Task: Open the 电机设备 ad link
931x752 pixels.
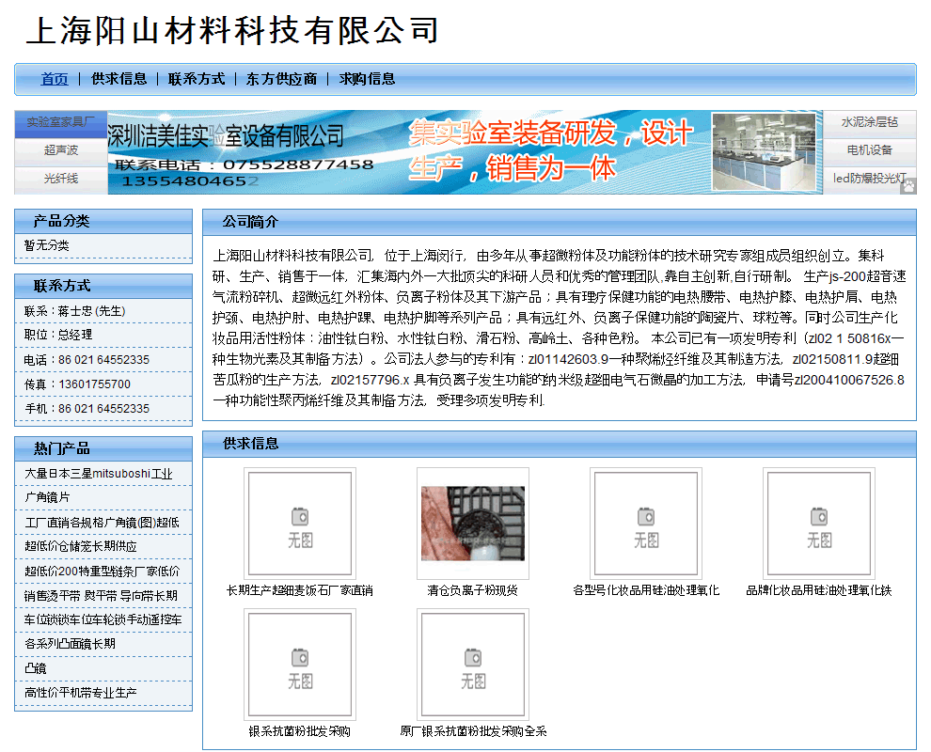Action: (x=869, y=150)
